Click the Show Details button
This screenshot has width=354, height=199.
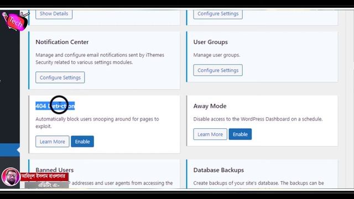54,14
